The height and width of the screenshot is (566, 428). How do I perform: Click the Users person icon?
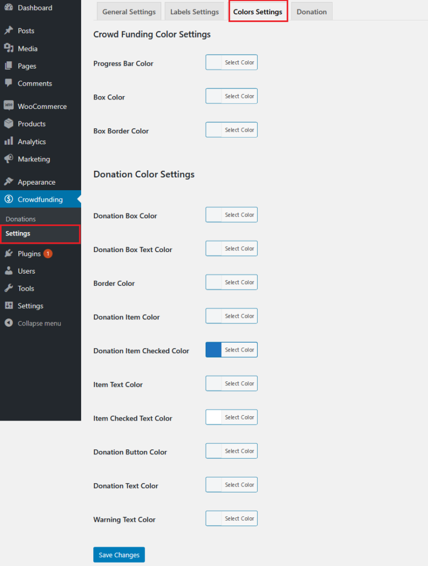click(x=9, y=271)
